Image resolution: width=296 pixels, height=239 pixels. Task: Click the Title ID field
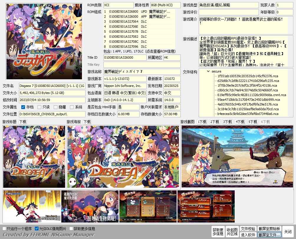[x=125, y=57]
